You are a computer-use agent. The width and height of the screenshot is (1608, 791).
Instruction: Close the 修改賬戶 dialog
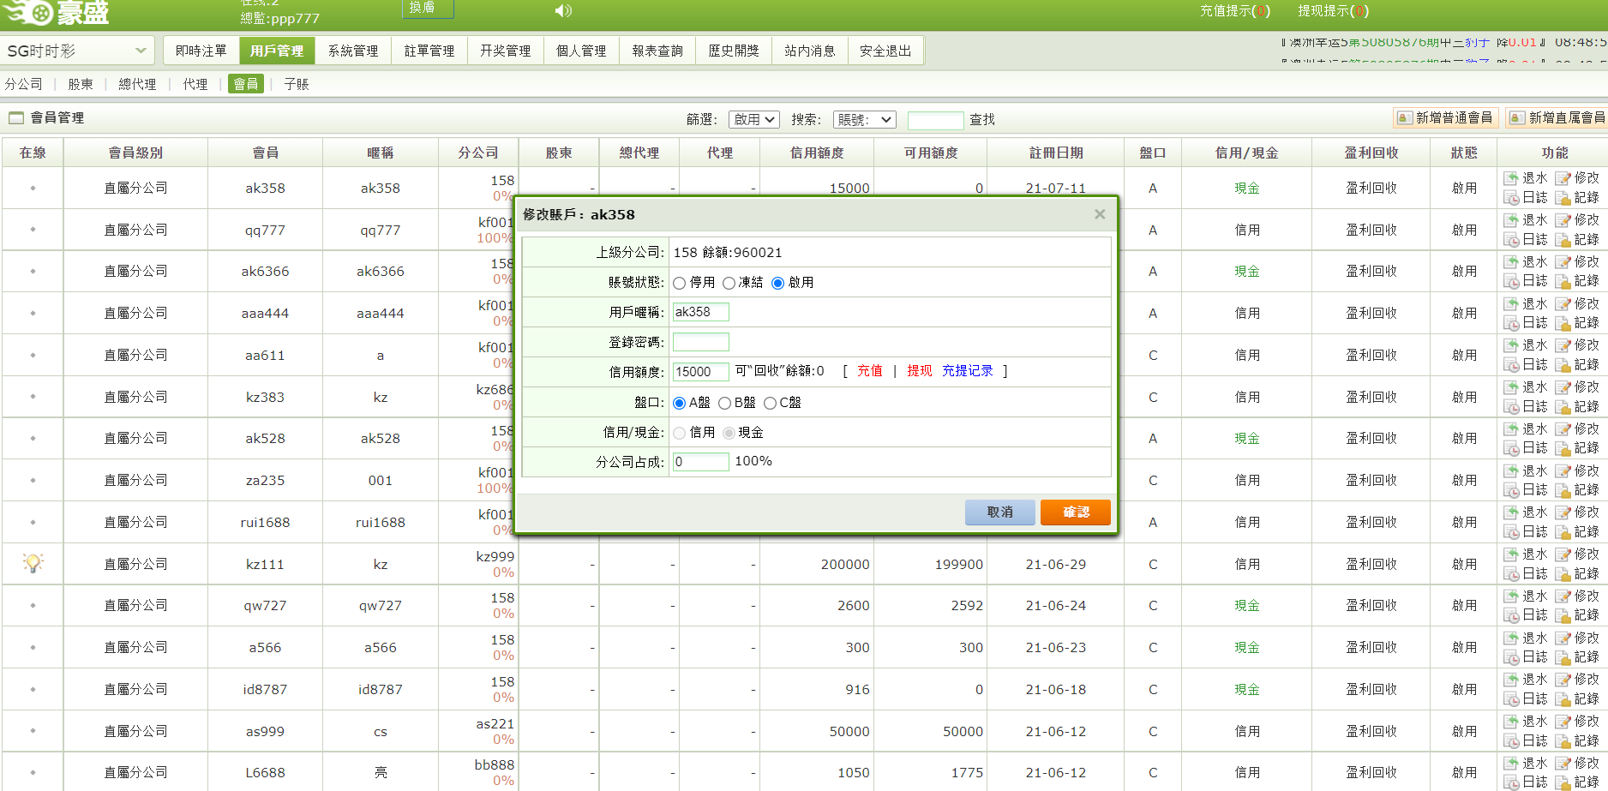point(1100,214)
